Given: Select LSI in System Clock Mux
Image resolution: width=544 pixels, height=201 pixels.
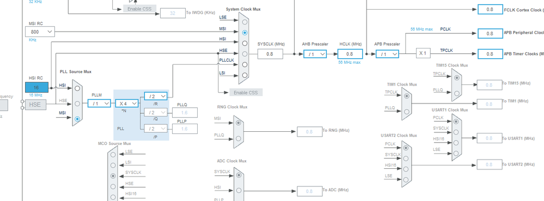Looking at the screenshot, I should coord(245,75).
